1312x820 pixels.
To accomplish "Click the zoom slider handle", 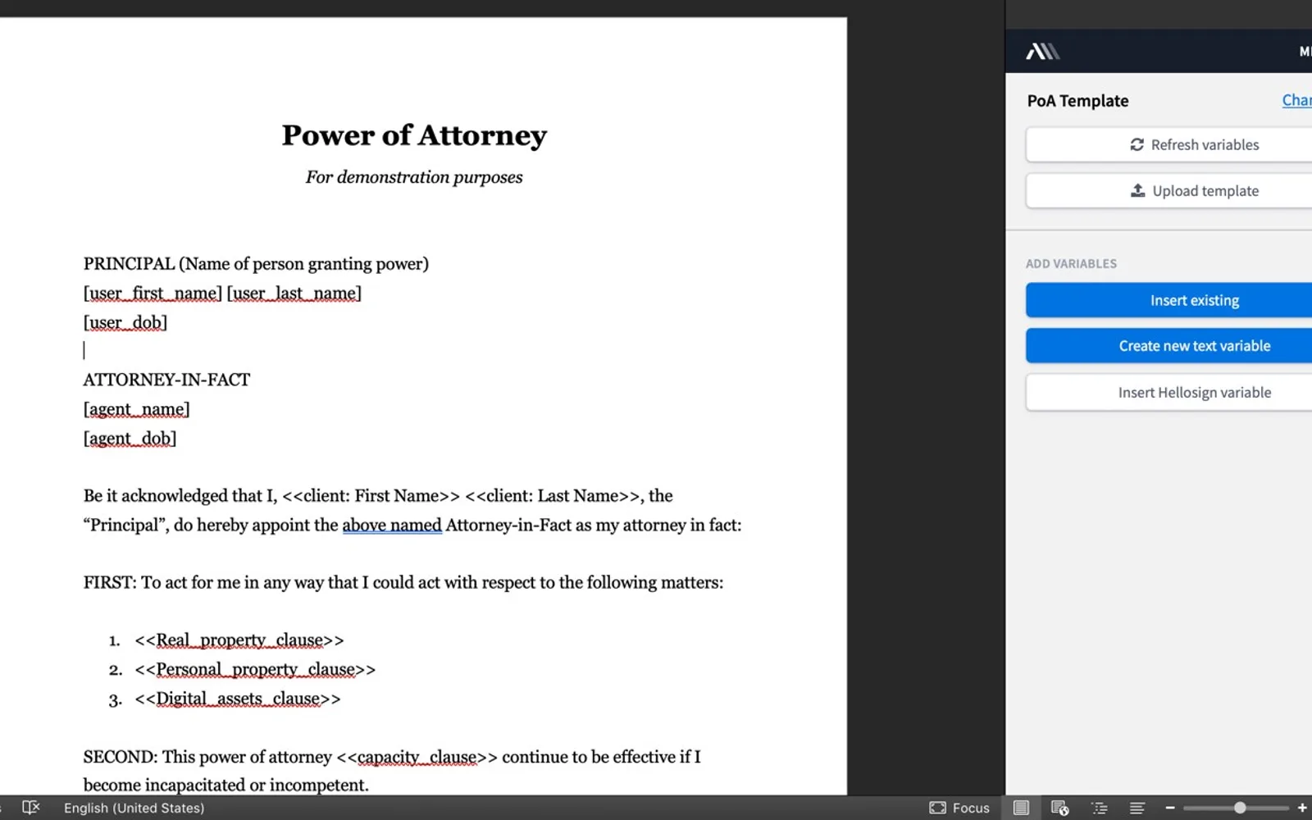I will coord(1240,808).
